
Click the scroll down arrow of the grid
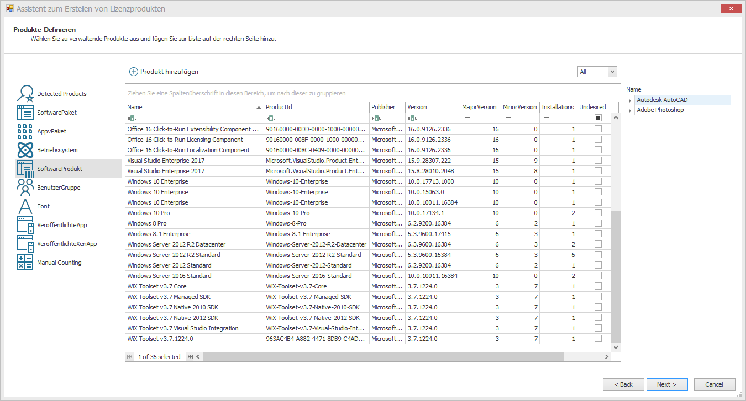click(x=616, y=347)
